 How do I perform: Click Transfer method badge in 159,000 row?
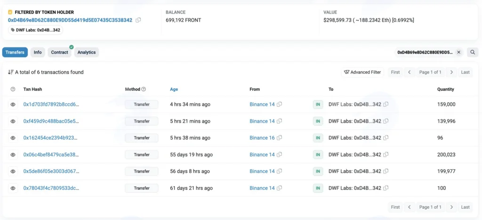coord(142,104)
